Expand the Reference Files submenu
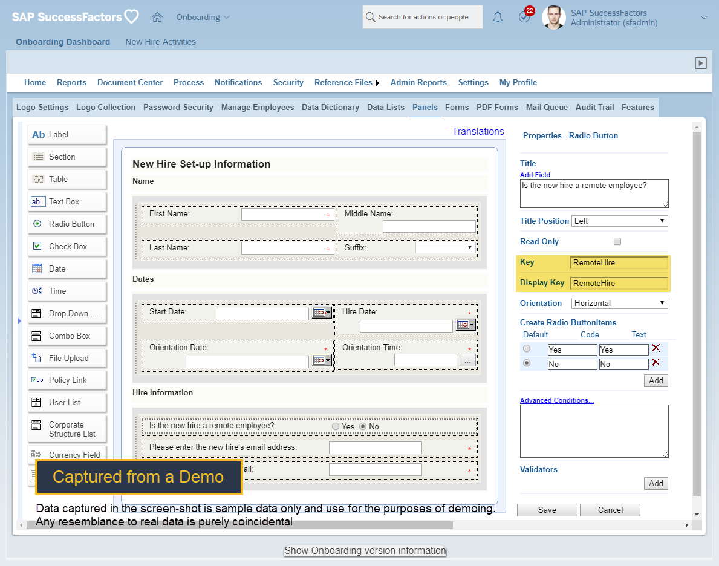The image size is (719, 566). point(377,83)
